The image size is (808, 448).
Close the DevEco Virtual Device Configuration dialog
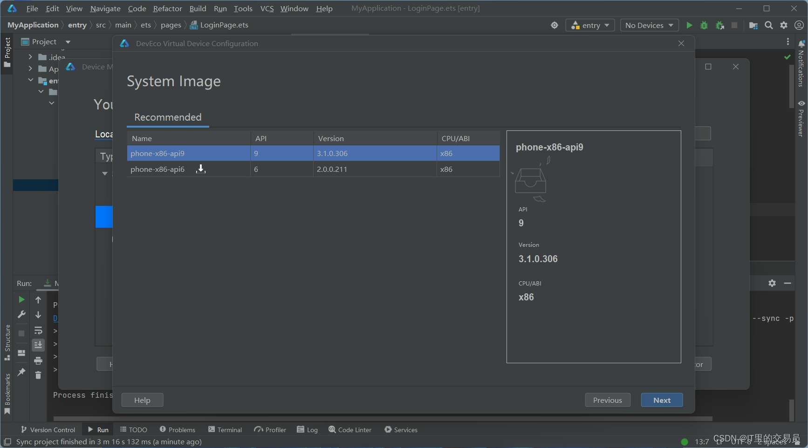[x=681, y=43]
